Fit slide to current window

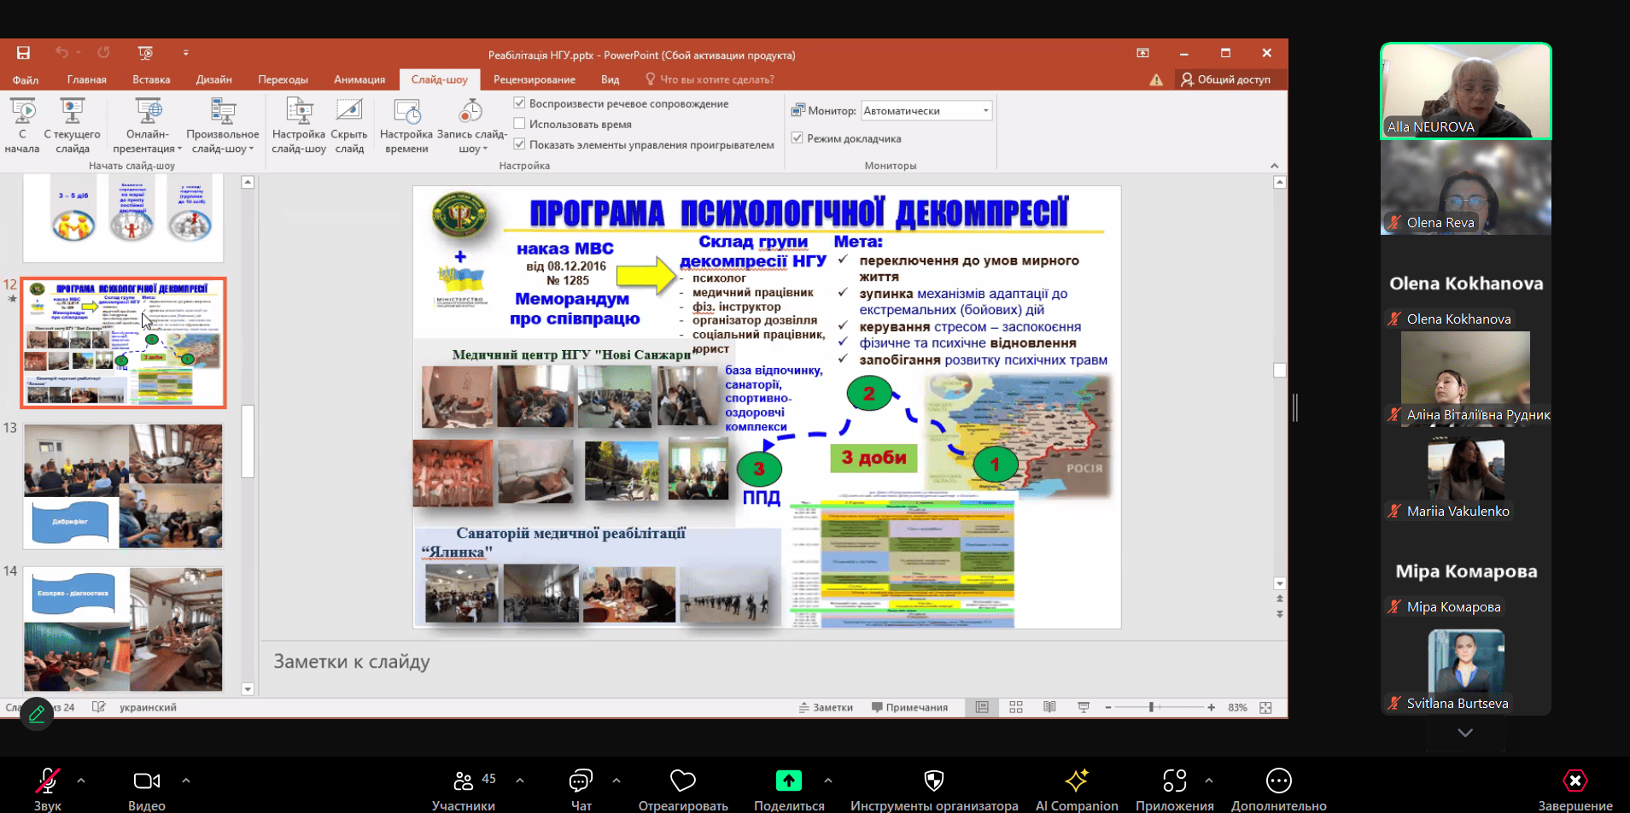(1265, 707)
